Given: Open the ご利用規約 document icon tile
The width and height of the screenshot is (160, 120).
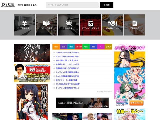Looking at the screenshot, I should pos(134,25).
